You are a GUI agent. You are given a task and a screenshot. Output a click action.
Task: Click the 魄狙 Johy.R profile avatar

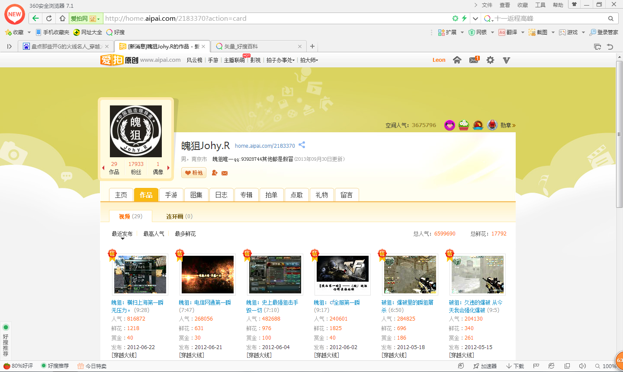pyautogui.click(x=136, y=131)
